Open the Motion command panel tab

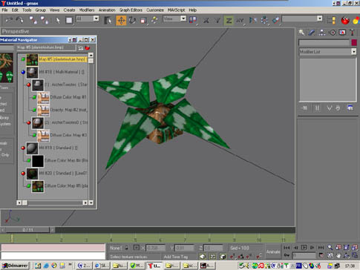(x=333, y=32)
